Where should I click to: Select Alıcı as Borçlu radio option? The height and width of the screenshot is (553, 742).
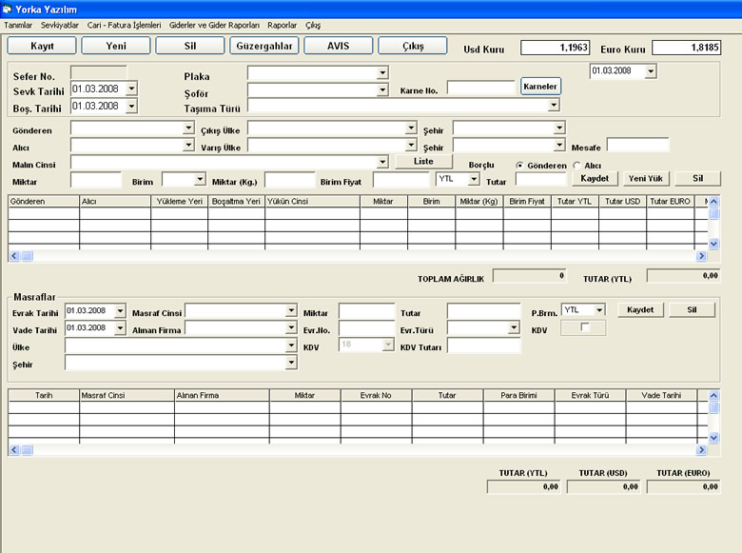click(x=576, y=166)
